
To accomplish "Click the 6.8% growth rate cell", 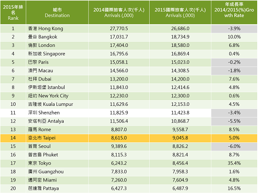I will tap(234, 46).
